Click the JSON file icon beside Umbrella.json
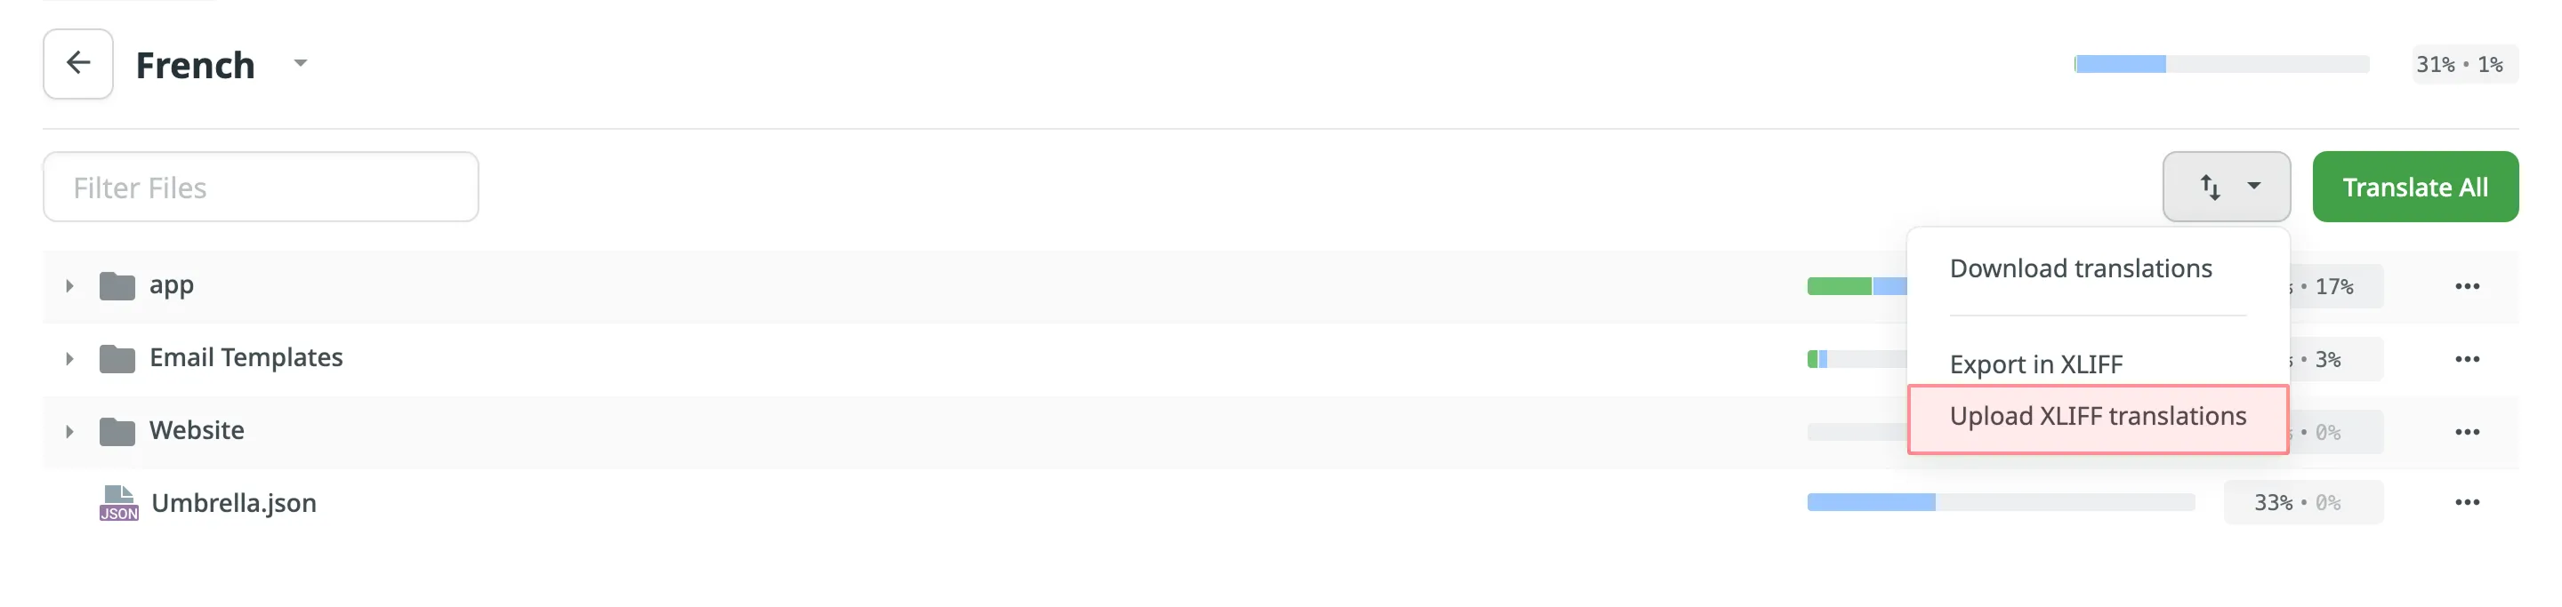This screenshot has width=2562, height=607. 118,502
